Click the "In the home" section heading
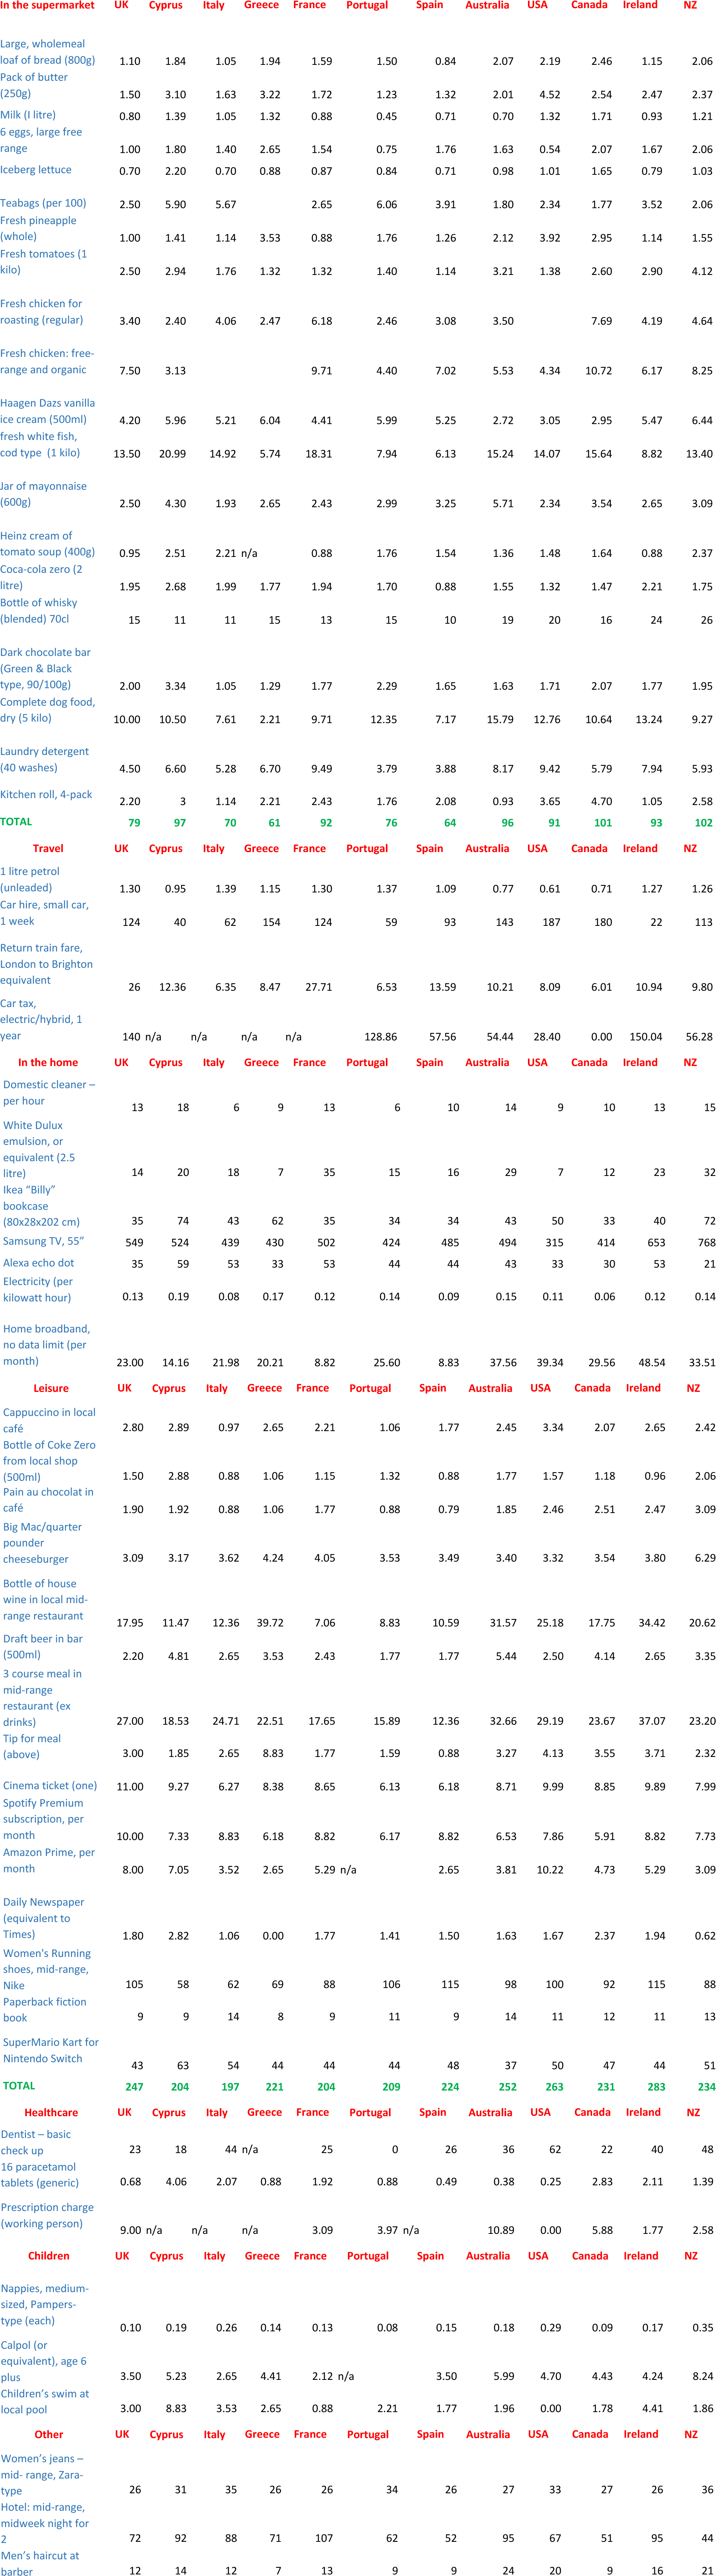716x2576 pixels. [x=48, y=1062]
